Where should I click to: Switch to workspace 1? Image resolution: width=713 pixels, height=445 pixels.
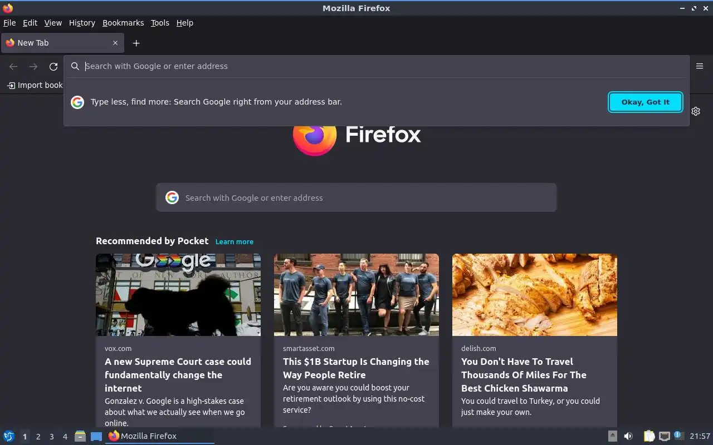[x=25, y=437]
